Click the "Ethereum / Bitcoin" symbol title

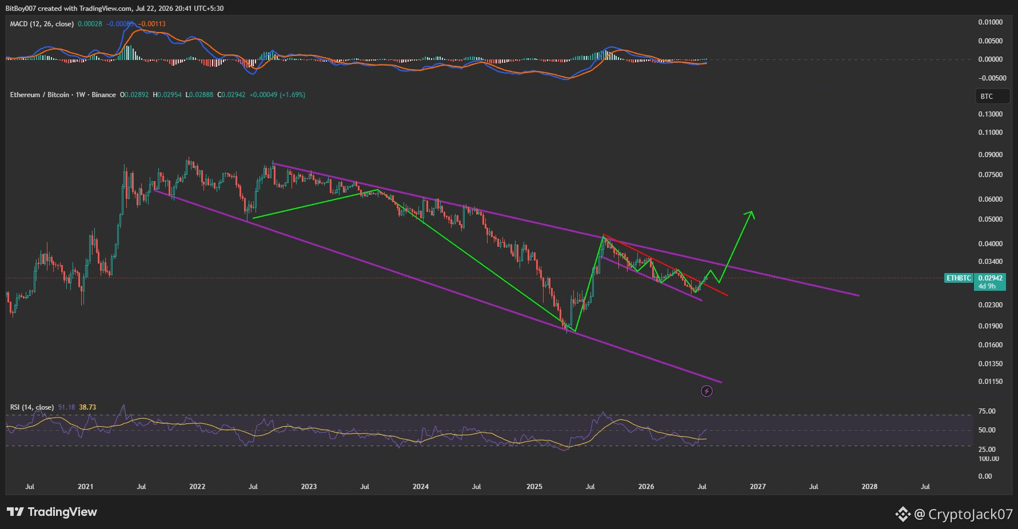39,95
